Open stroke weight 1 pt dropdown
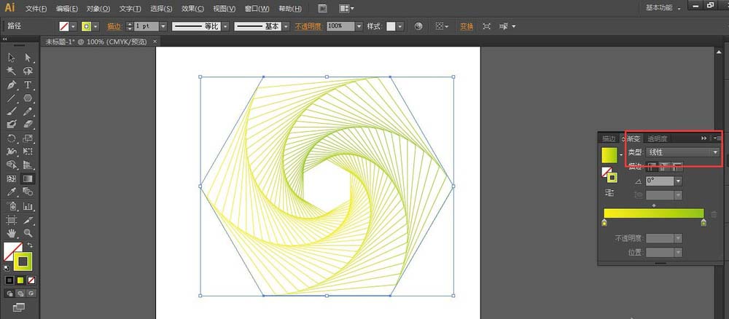The height and width of the screenshot is (319, 729). click(x=163, y=26)
